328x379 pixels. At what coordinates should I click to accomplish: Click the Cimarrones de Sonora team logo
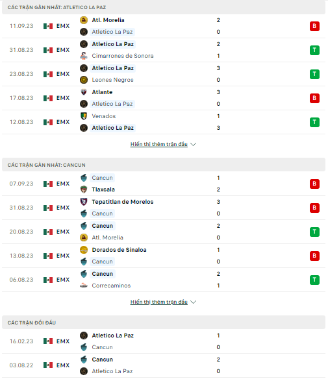pos(84,56)
